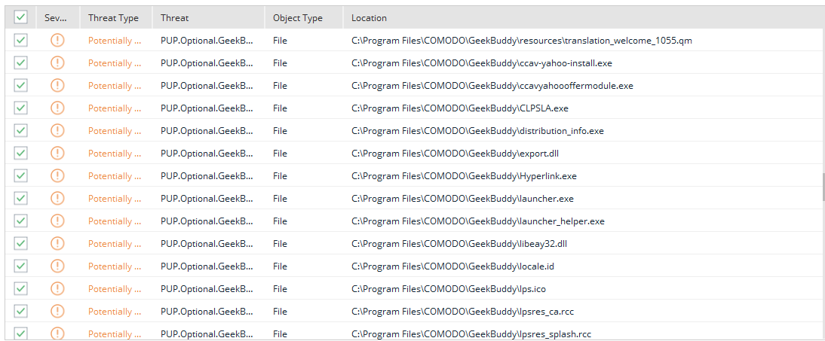Select the locale.id location path

452,266
